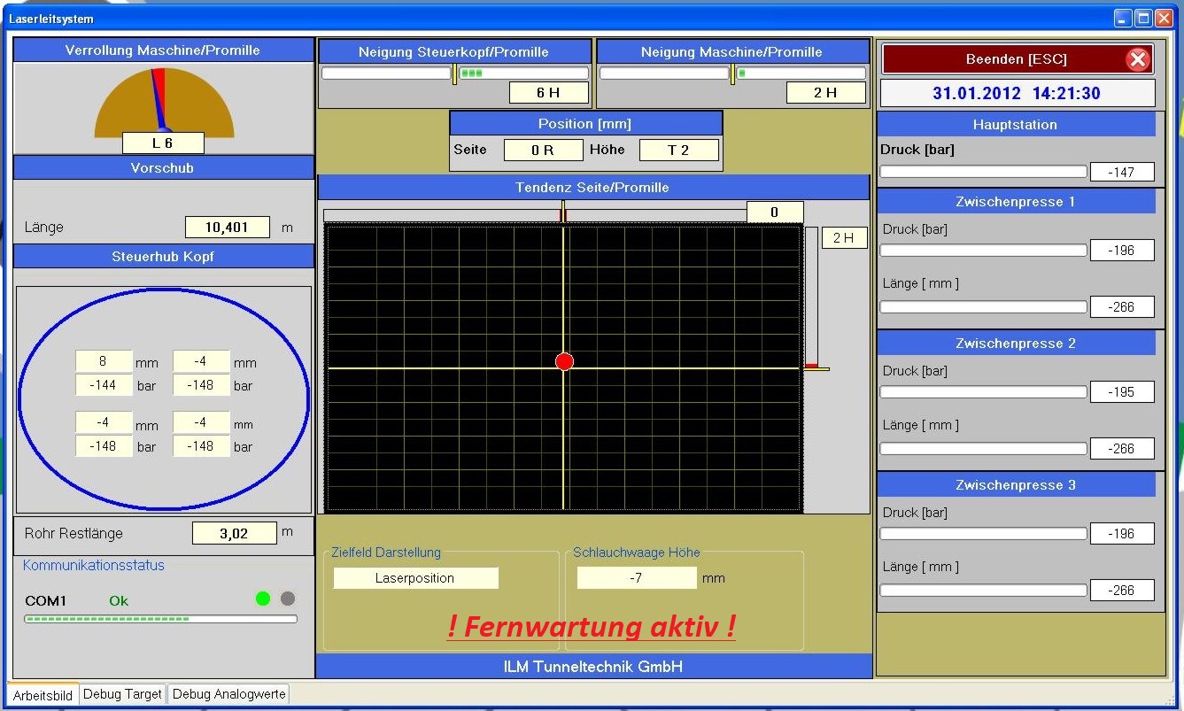Open the Debug Analogwerte tab

[x=228, y=695]
